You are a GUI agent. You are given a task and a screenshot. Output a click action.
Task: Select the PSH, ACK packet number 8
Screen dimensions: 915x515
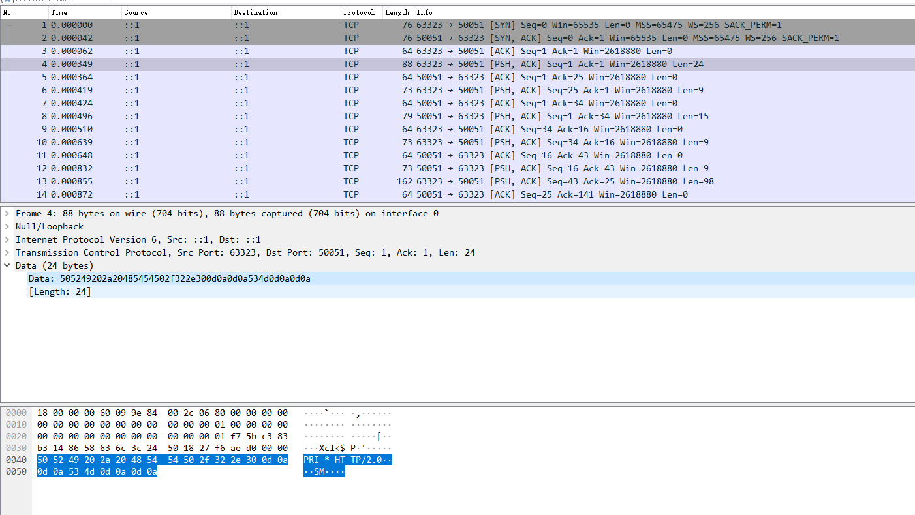point(261,116)
